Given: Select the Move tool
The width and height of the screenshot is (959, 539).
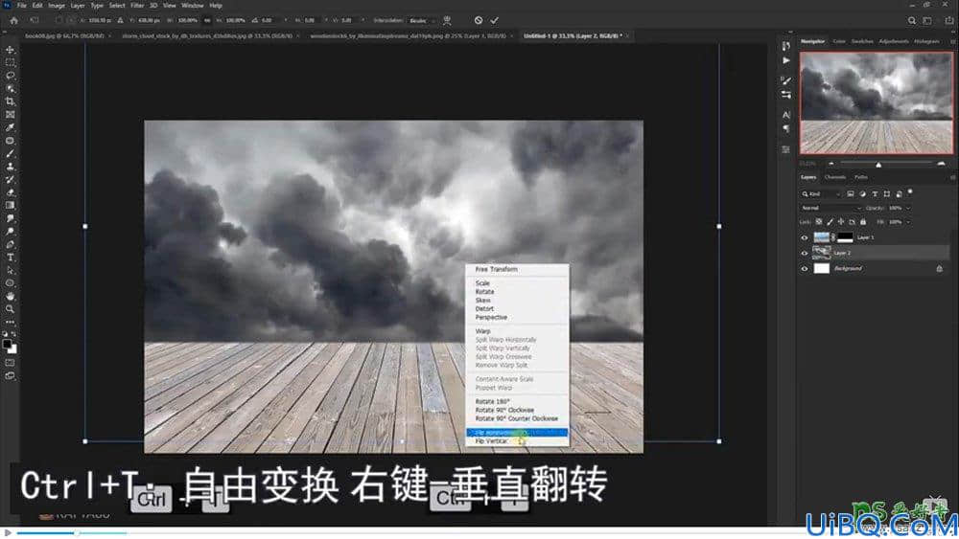Looking at the screenshot, I should tap(10, 50).
